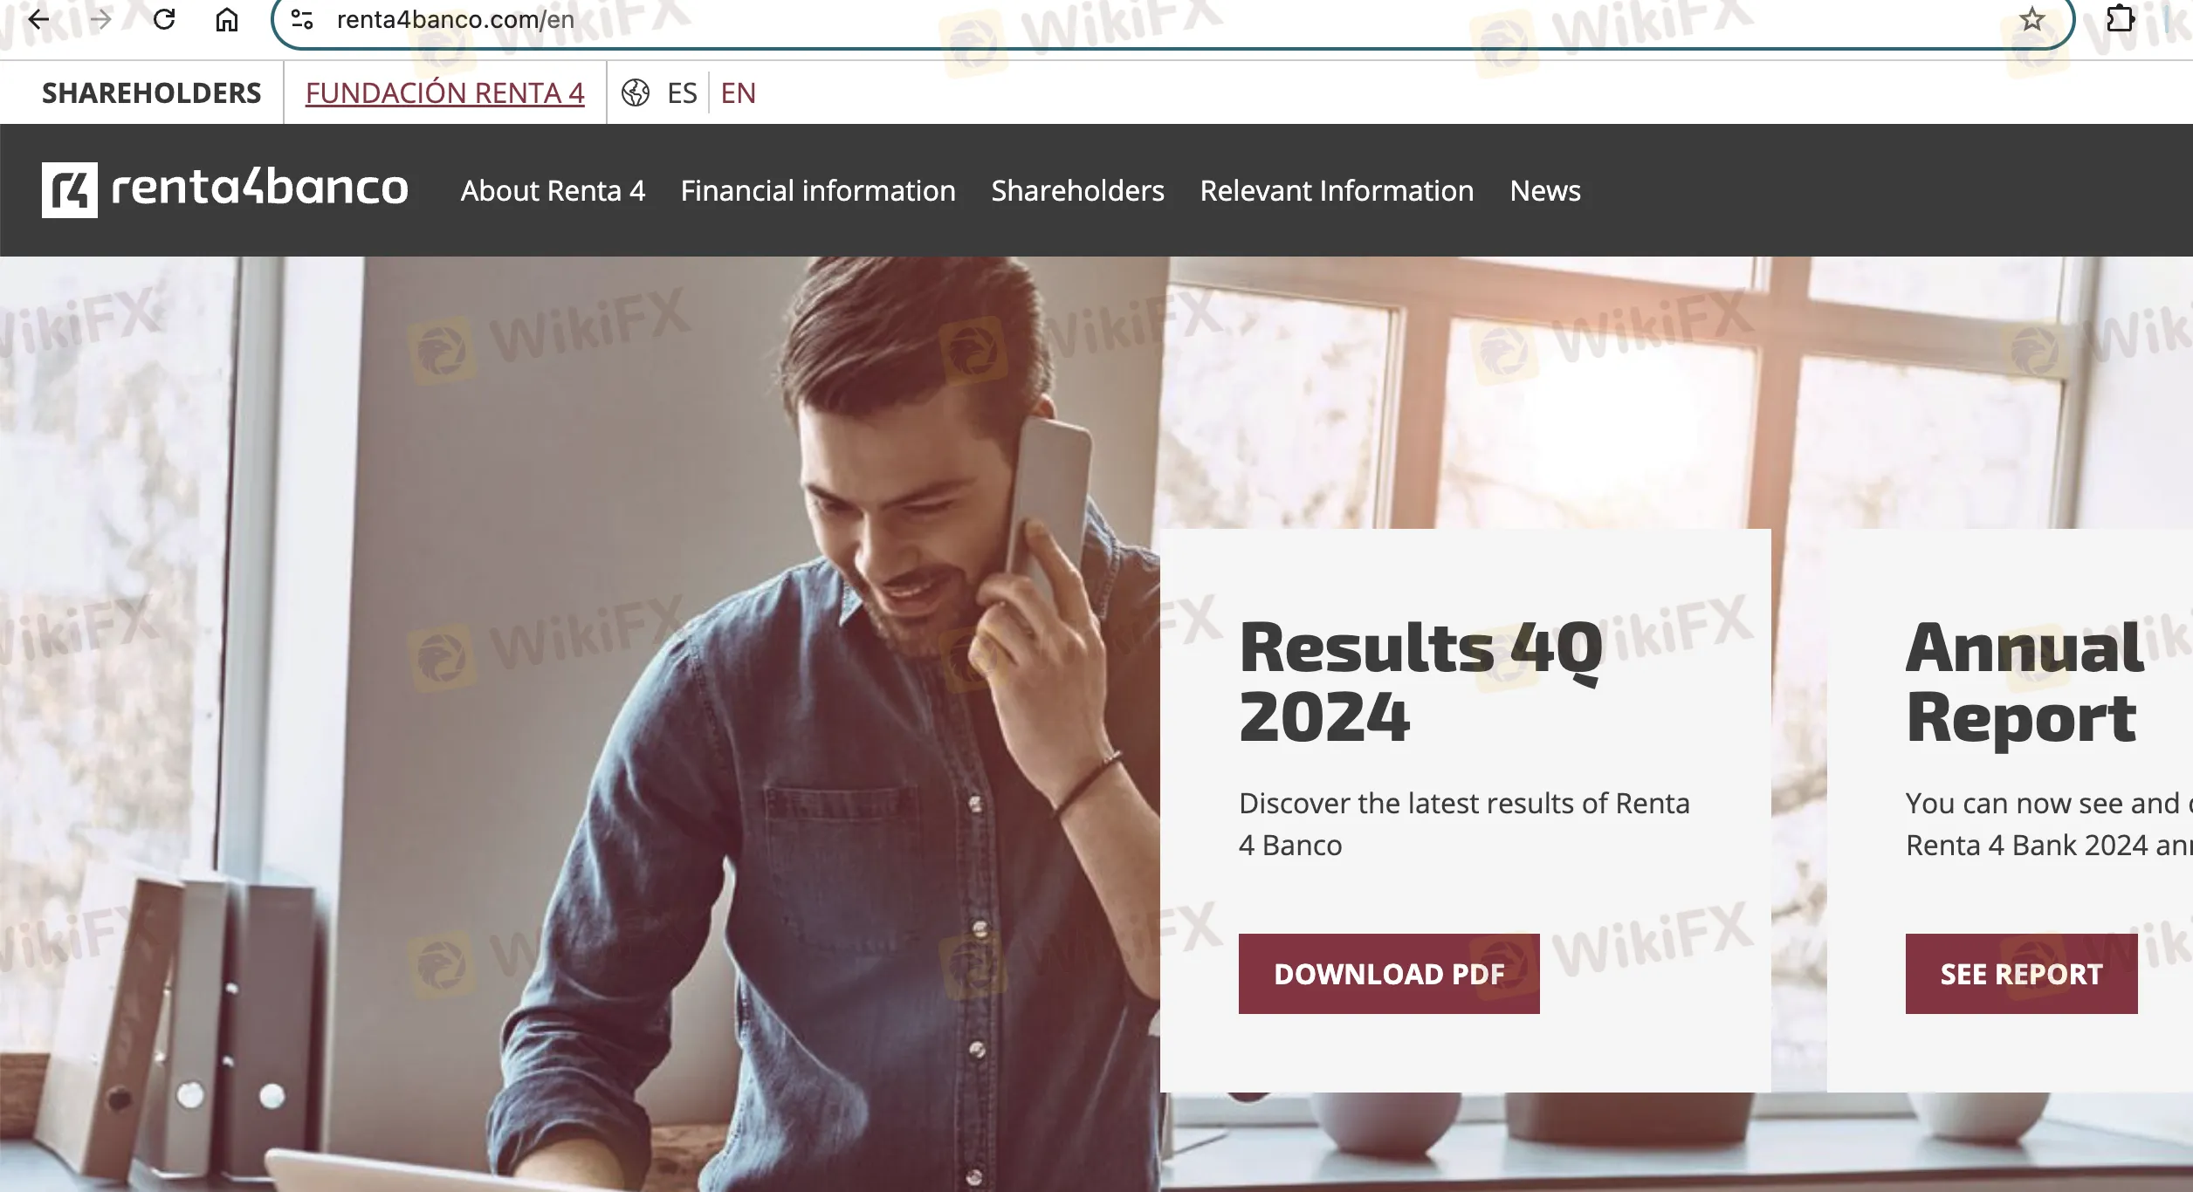Viewport: 2193px width, 1192px height.
Task: Reload the page with refresh icon
Action: 164,18
